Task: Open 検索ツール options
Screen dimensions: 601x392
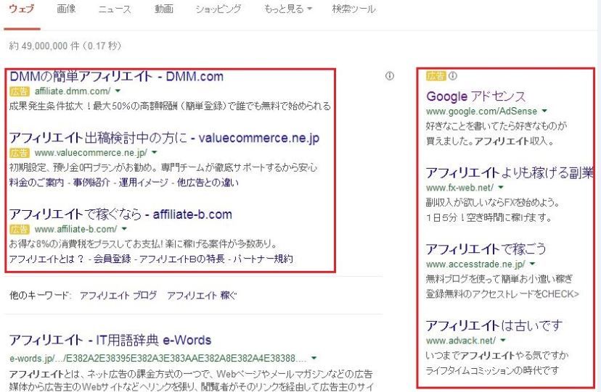Action: click(353, 9)
